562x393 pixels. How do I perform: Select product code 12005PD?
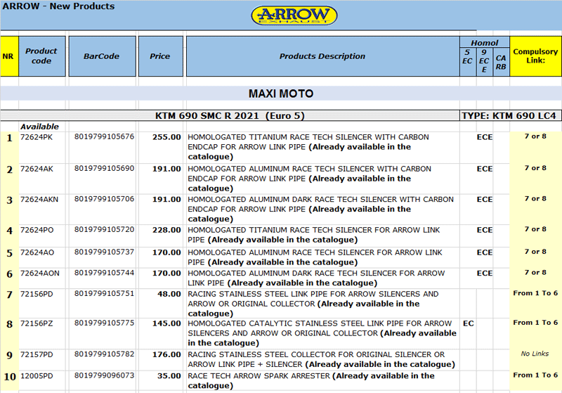37,376
